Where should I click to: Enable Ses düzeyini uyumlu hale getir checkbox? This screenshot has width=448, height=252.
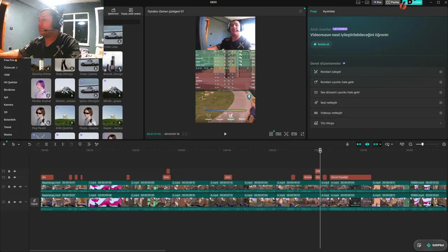[441, 92]
